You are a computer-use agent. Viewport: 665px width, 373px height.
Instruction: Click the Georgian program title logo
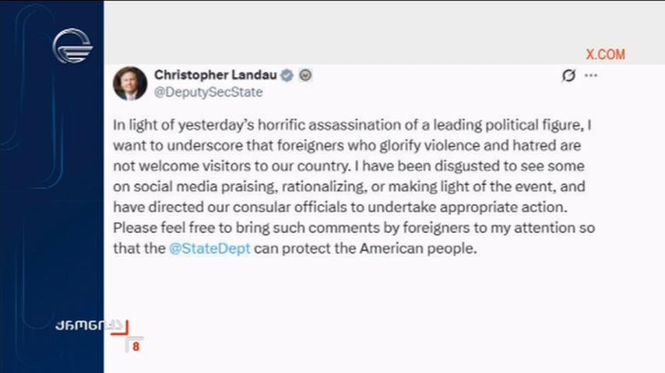(89, 326)
